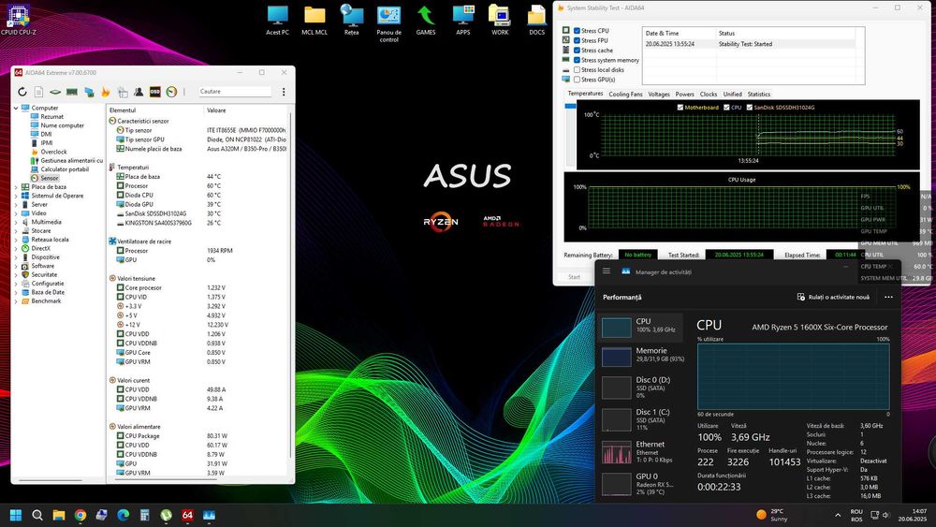Image resolution: width=936 pixels, height=527 pixels.
Task: Expand Placa de baza tree node
Action: (16, 187)
